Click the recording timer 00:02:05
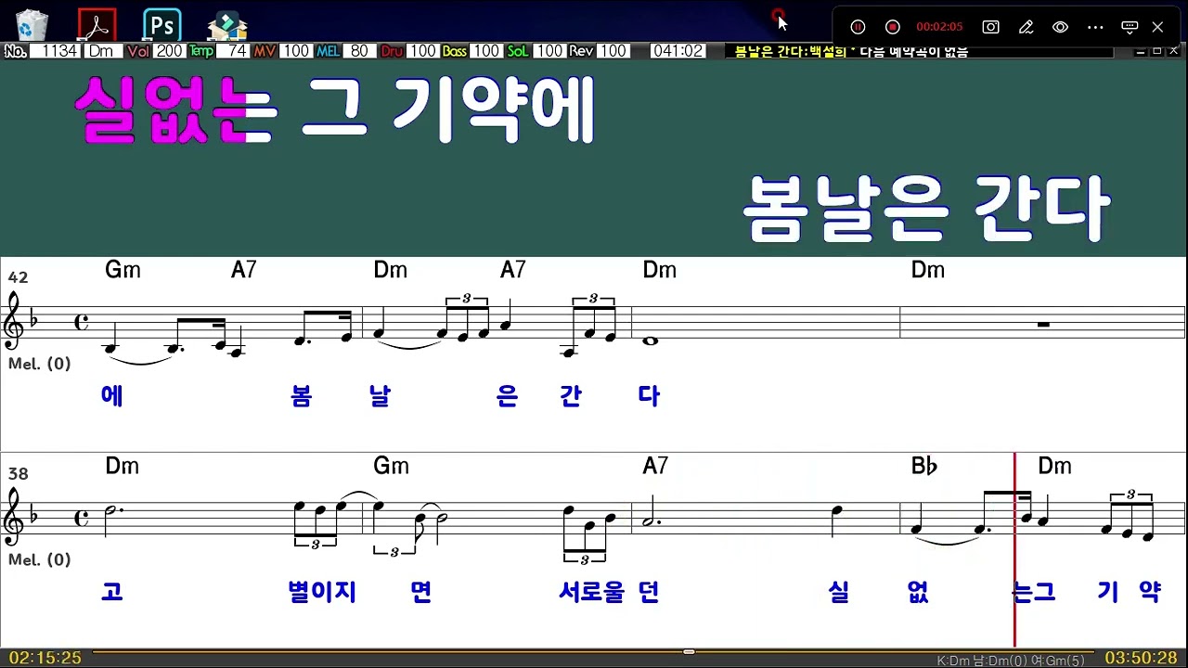 (939, 27)
